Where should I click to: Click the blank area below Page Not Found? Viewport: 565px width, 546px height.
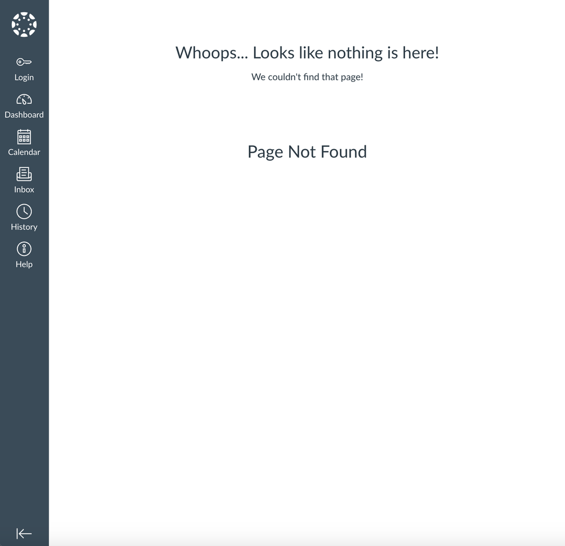pos(307,339)
